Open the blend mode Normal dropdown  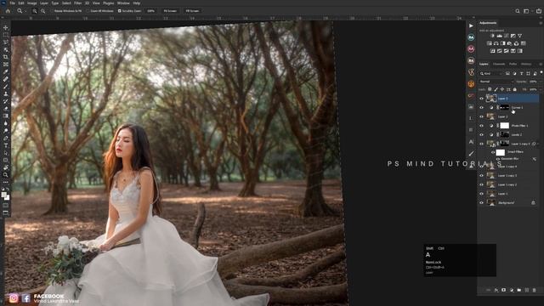496,82
